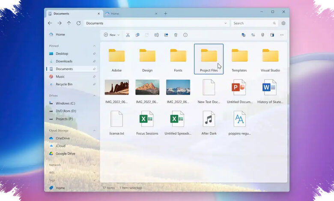334x201 pixels.
Task: Open the Windows (C:) drive
Action: coord(72,103)
